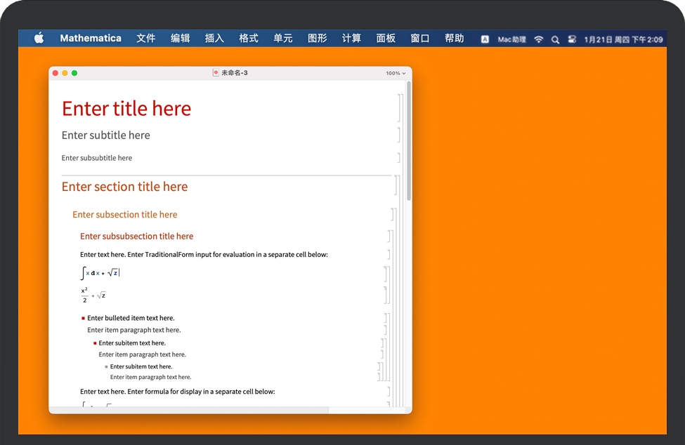Click the Mathematica application menu
685x445 pixels.
tap(91, 39)
